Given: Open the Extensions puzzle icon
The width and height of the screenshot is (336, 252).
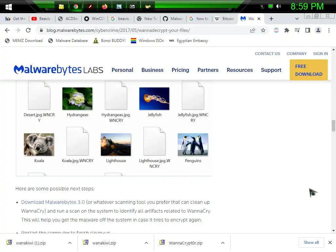Looking at the screenshot, I should 286,30.
